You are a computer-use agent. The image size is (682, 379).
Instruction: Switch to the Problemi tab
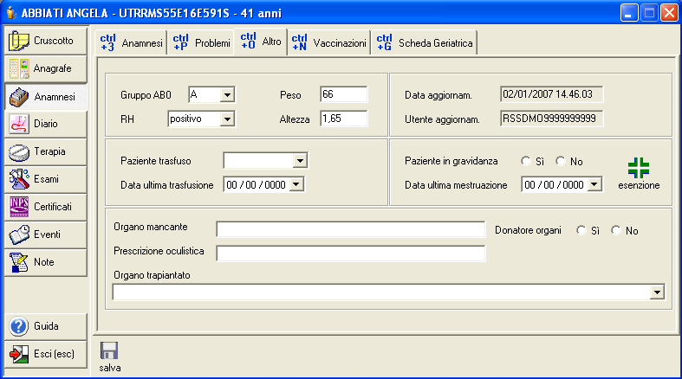[201, 42]
